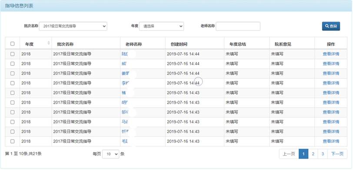Select current page 1 button

(x=303, y=154)
